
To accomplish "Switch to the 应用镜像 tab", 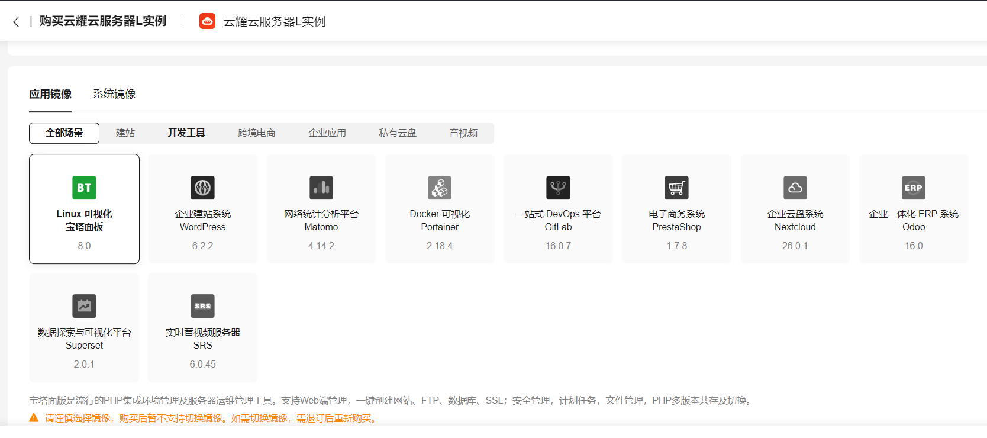I will [x=50, y=94].
